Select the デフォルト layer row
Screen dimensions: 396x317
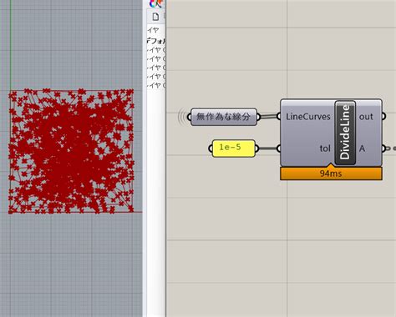tap(156, 41)
